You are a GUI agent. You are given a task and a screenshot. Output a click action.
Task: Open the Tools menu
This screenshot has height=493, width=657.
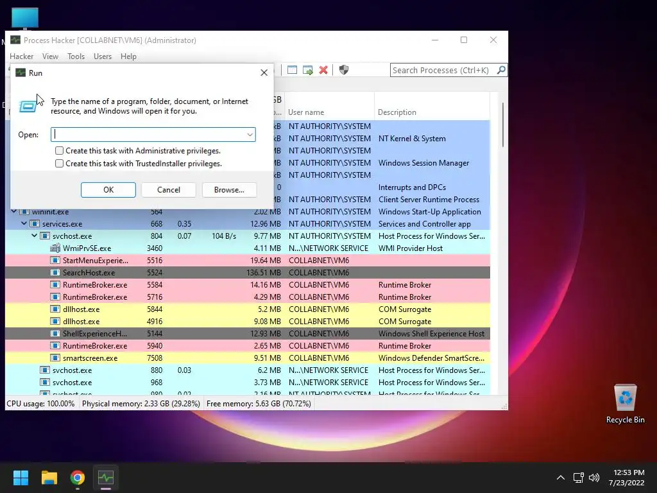pyautogui.click(x=76, y=56)
